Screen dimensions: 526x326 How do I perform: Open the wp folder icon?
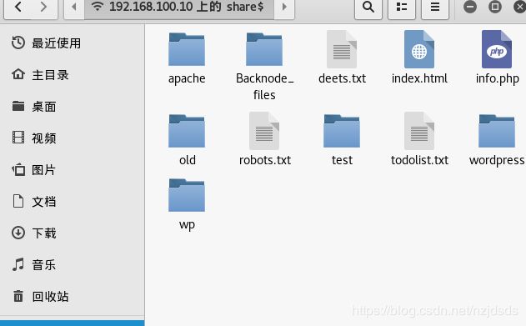tap(187, 196)
